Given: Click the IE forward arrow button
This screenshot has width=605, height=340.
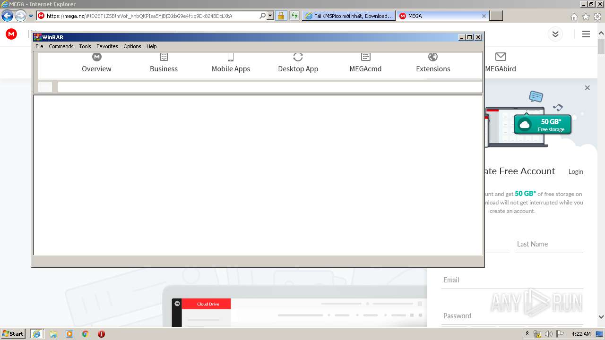Looking at the screenshot, I should point(20,16).
